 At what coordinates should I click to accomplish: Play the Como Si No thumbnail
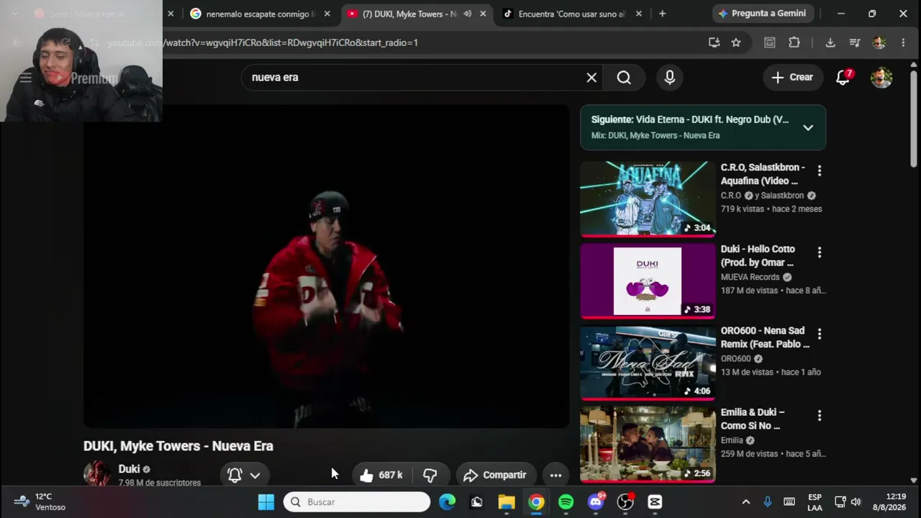[x=648, y=444]
